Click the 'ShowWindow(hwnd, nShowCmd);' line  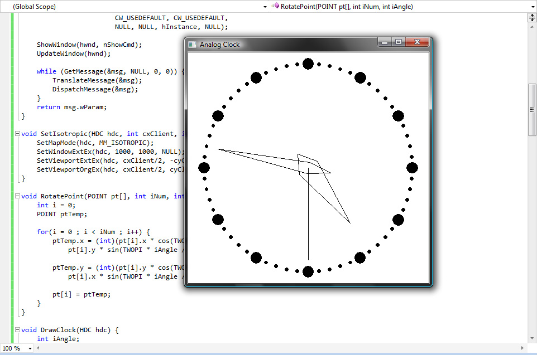pos(89,45)
